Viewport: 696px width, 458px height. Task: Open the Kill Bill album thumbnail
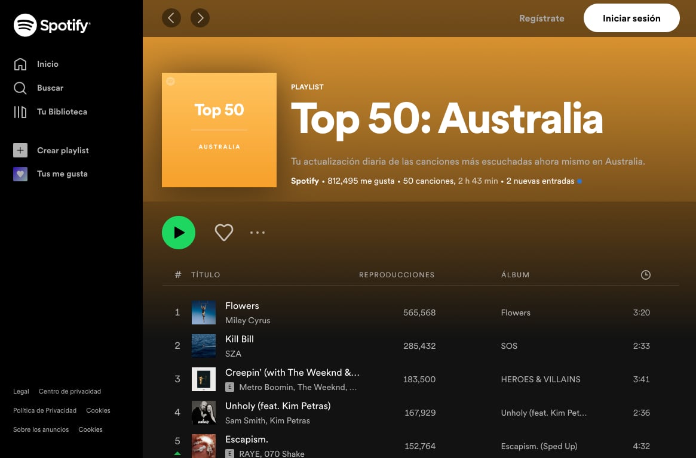coord(204,345)
